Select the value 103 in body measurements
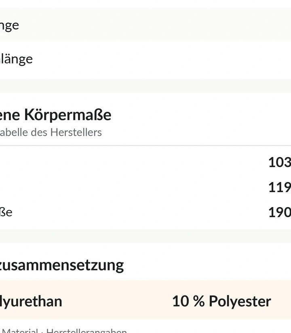The width and height of the screenshot is (291, 333). coord(280,162)
